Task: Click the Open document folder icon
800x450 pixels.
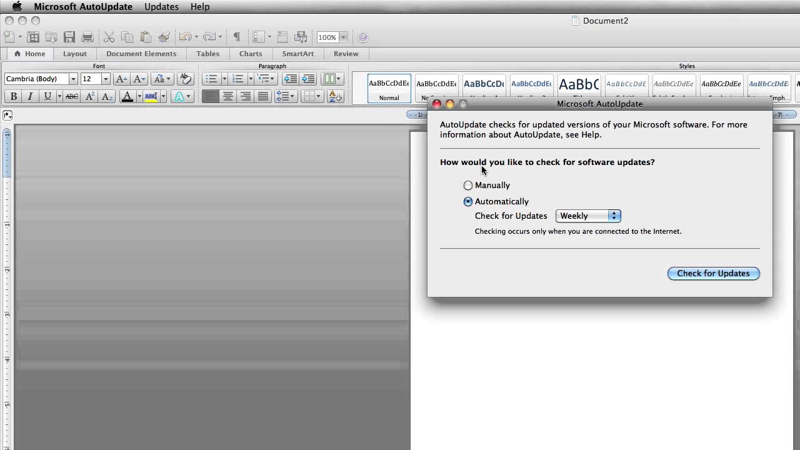Action: coord(51,37)
